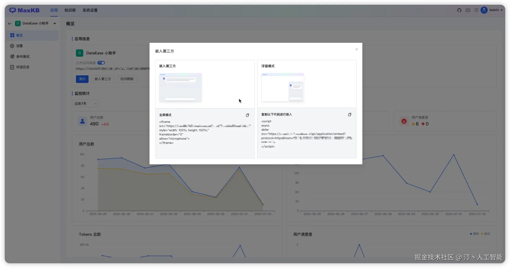Close the 嵌入第三方 dialog
This screenshot has width=510, height=268.
click(x=357, y=49)
